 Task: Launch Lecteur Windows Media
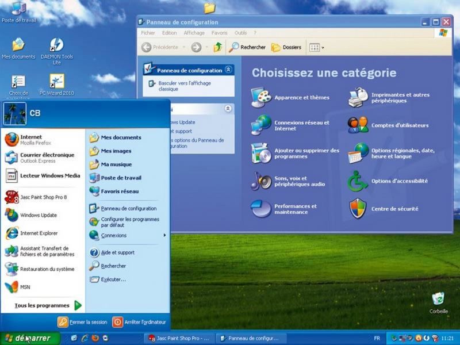(x=43, y=176)
